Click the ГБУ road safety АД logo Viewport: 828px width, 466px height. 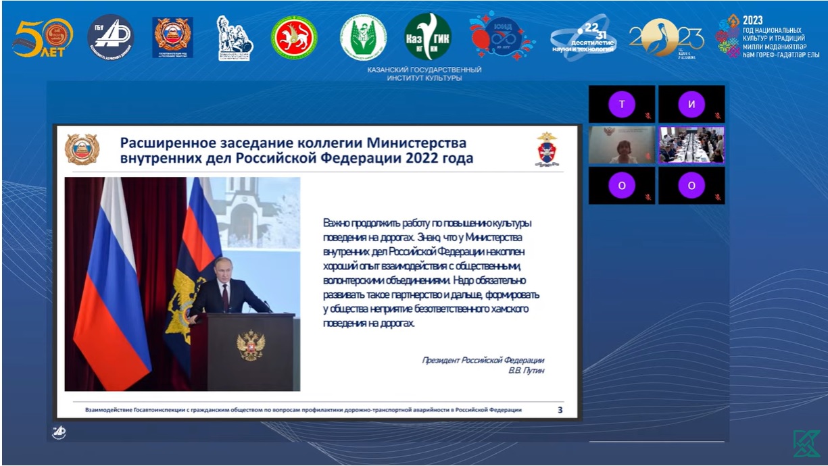(111, 38)
